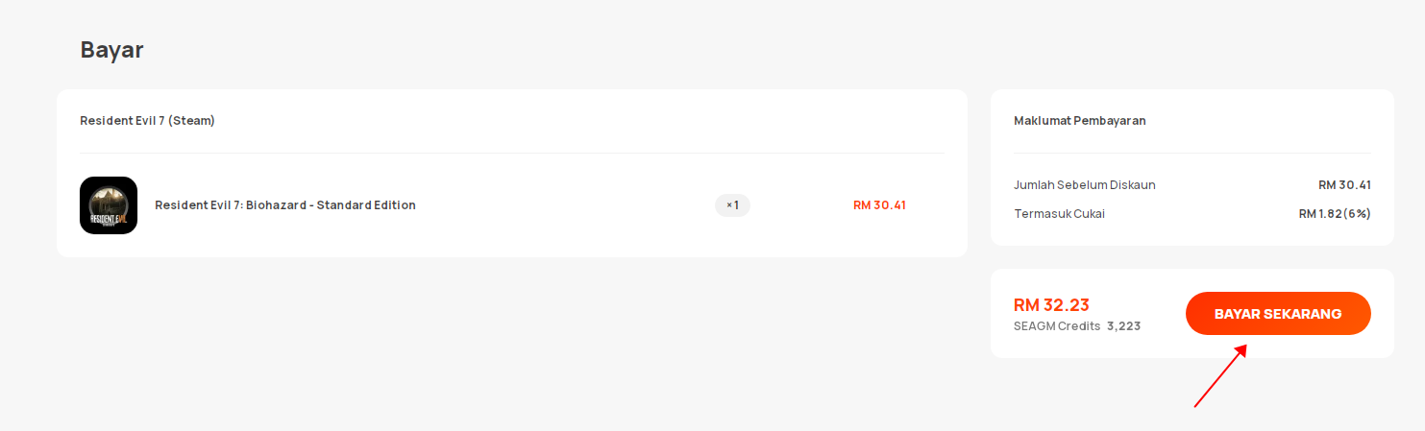Viewport: 1425px width, 431px height.
Task: Select the Maklumat Pembayaran heading
Action: [x=1080, y=121]
